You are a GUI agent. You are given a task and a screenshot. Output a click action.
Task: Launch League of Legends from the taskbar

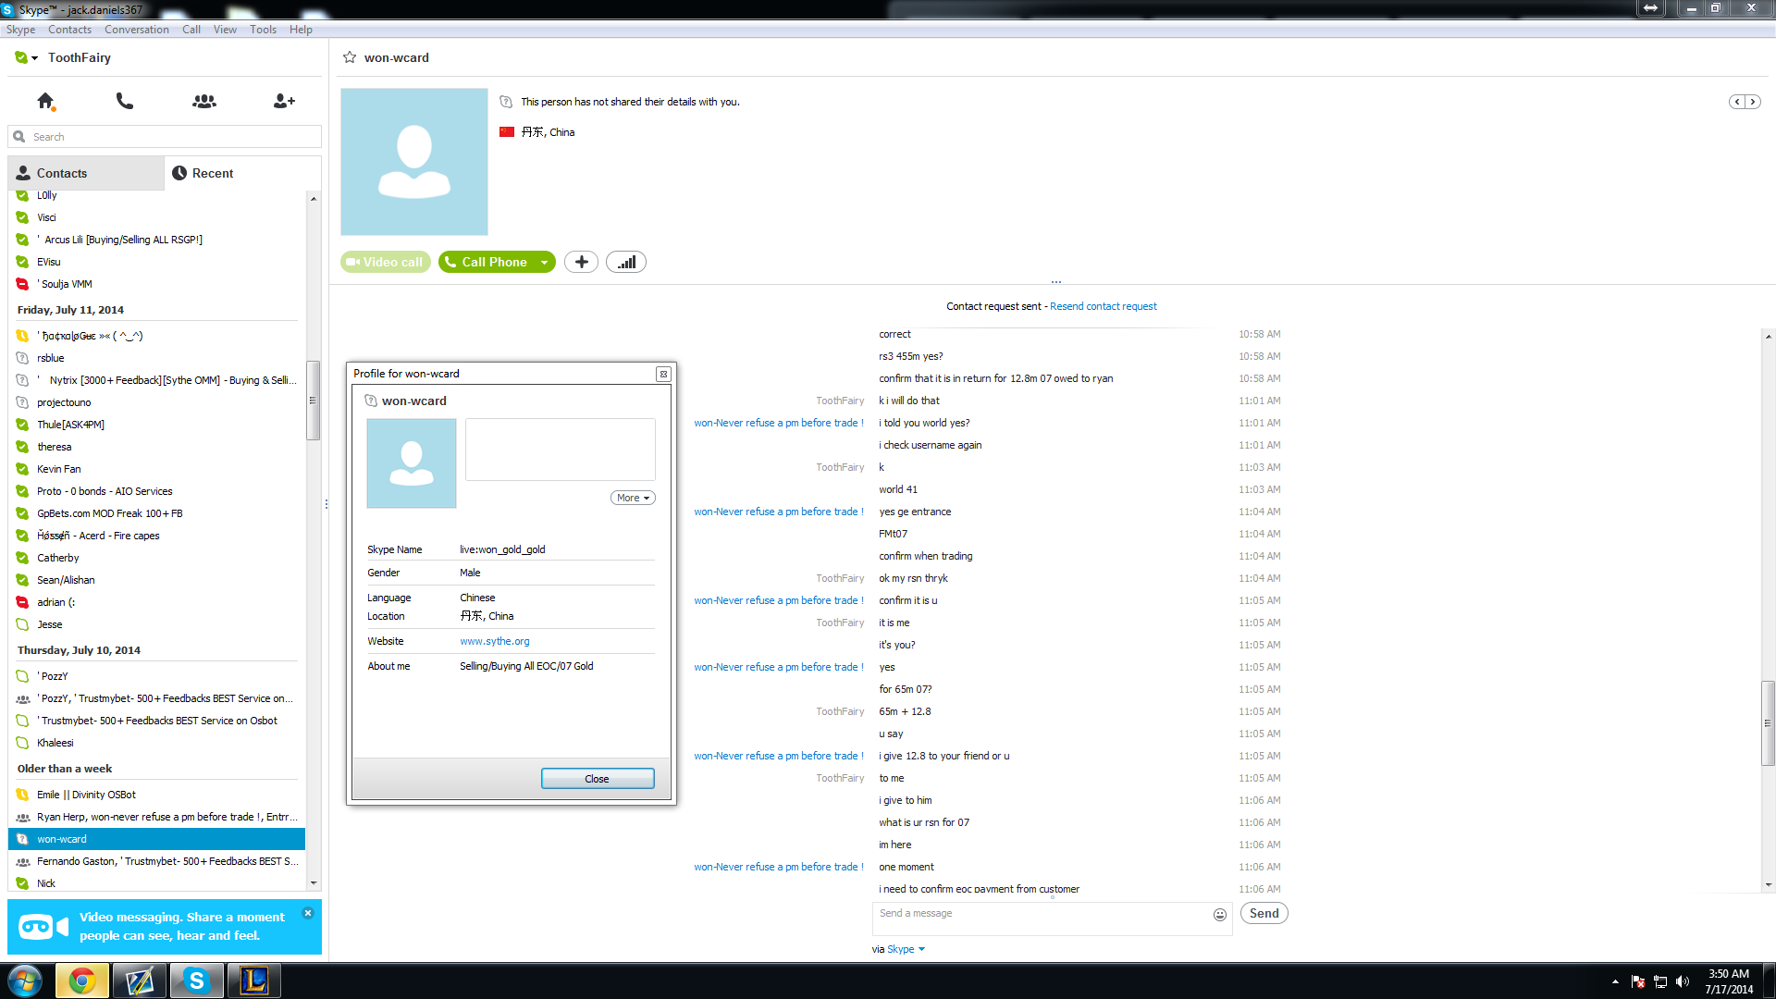point(254,980)
